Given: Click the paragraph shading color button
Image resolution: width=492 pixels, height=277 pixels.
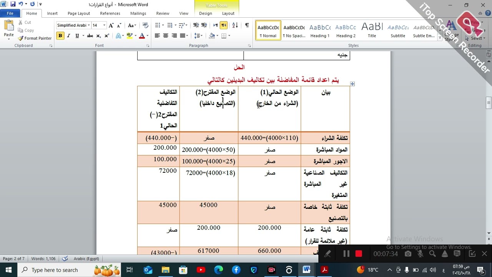Looking at the screenshot, I should tap(212, 36).
